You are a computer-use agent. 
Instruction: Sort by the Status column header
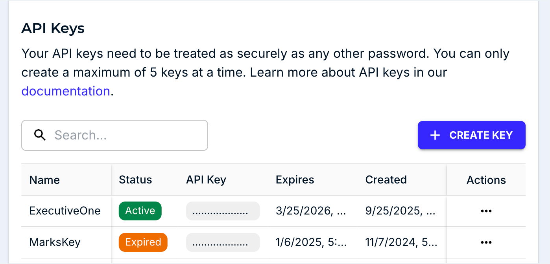(135, 180)
